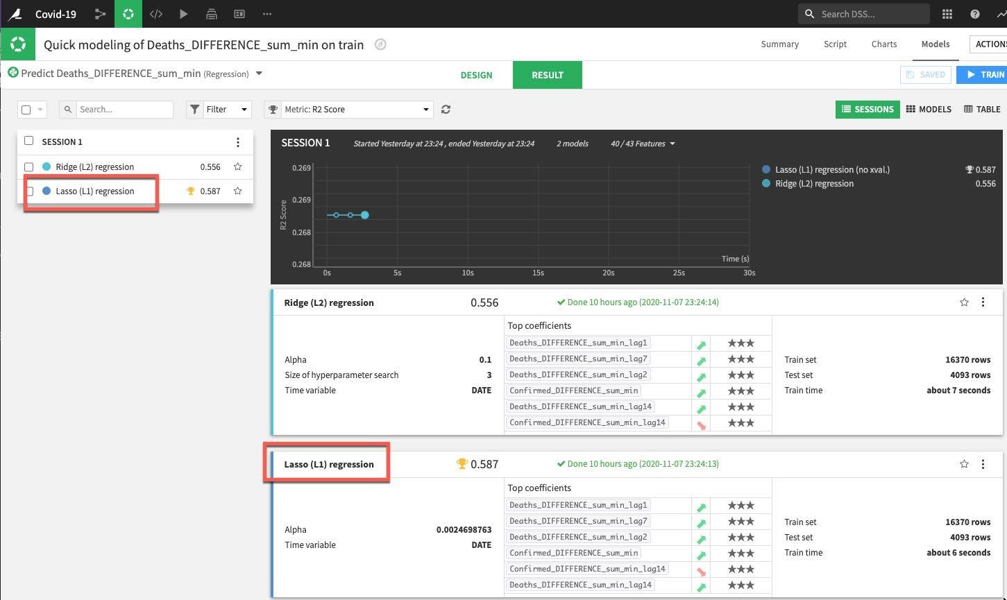Viewport: 1007px width, 600px height.
Task: Check the Ridge (L2) regression checkbox
Action: click(x=29, y=166)
